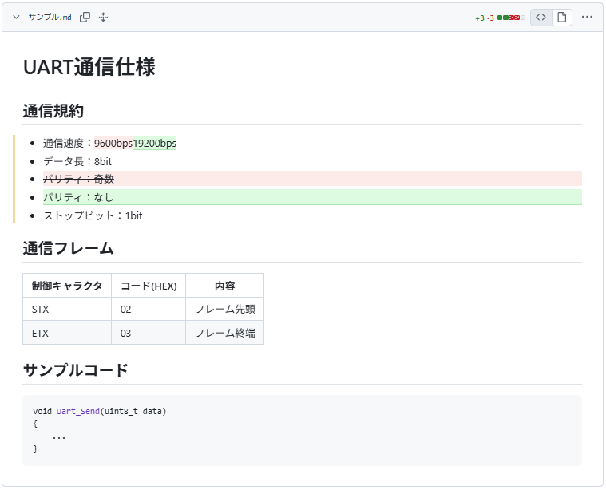The image size is (606, 490).
Task: Select the deleted パリティ:奇数 line
Action: coord(312,179)
